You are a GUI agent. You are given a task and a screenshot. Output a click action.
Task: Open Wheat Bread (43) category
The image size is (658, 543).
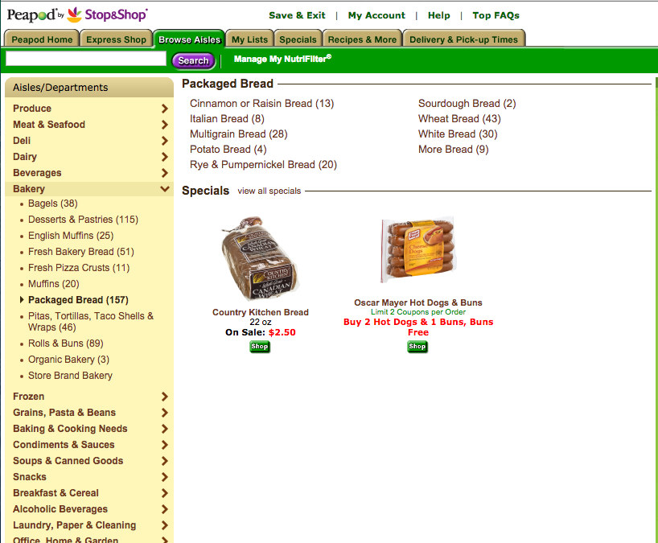click(459, 119)
